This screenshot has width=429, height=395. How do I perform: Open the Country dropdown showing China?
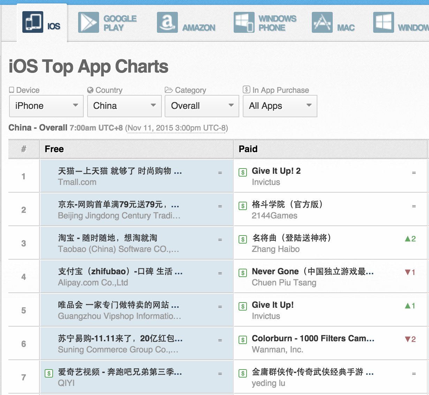125,106
